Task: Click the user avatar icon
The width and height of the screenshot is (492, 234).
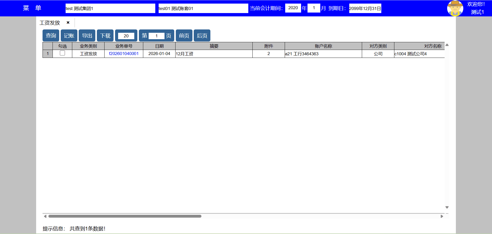Action: pyautogui.click(x=455, y=8)
